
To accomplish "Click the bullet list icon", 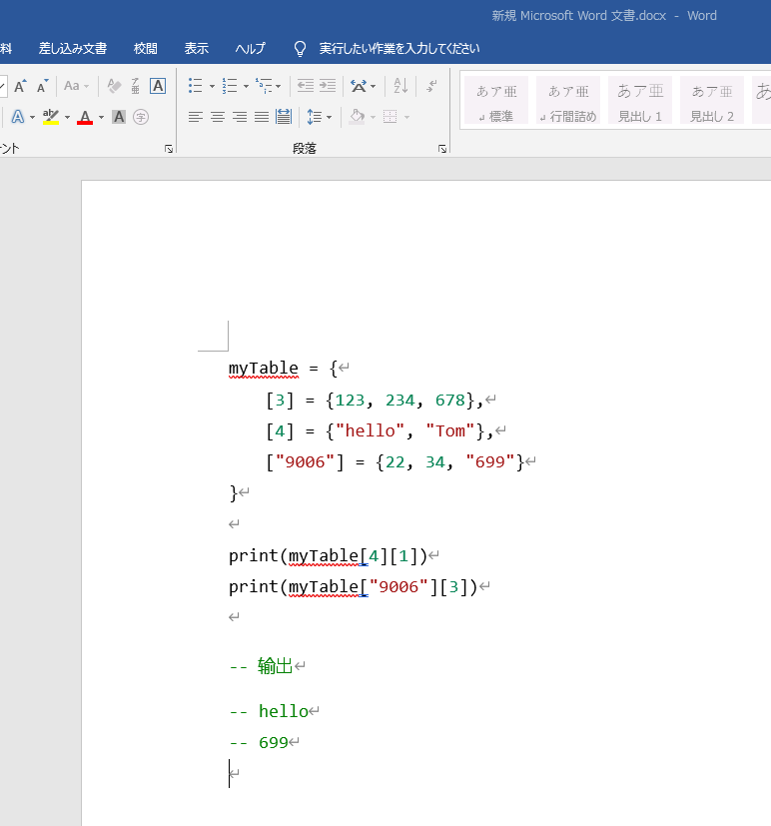I will (196, 86).
